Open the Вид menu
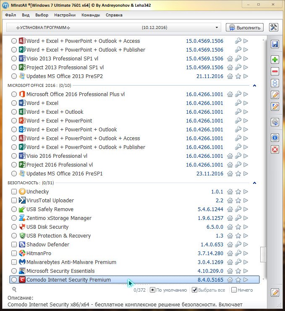 [26, 15]
